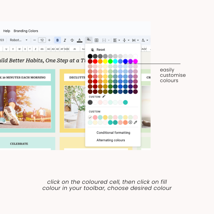Click the pencil icon to edit custom colours
The width and height of the screenshot is (214, 214).
pyautogui.click(x=104, y=96)
